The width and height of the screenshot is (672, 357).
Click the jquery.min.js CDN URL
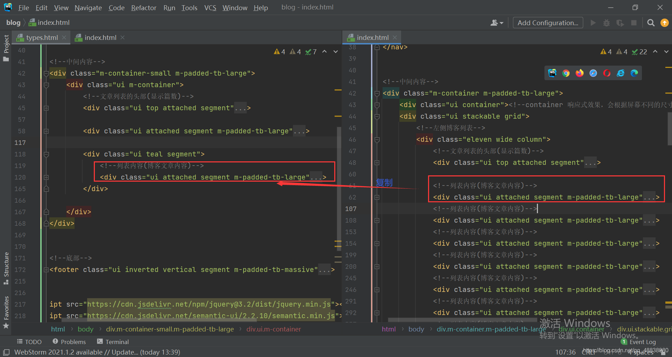(209, 304)
